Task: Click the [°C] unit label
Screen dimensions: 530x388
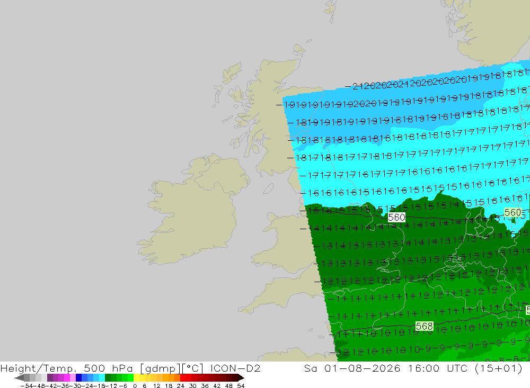Action: [x=193, y=368]
